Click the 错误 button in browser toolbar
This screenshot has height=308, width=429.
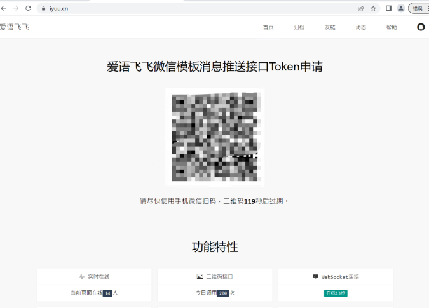419,8
